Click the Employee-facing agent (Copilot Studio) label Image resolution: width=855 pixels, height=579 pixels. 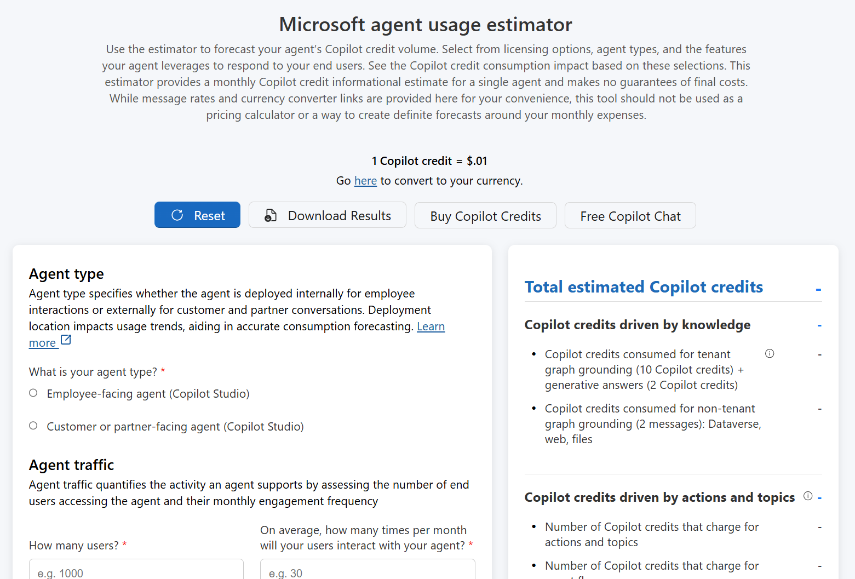click(148, 394)
